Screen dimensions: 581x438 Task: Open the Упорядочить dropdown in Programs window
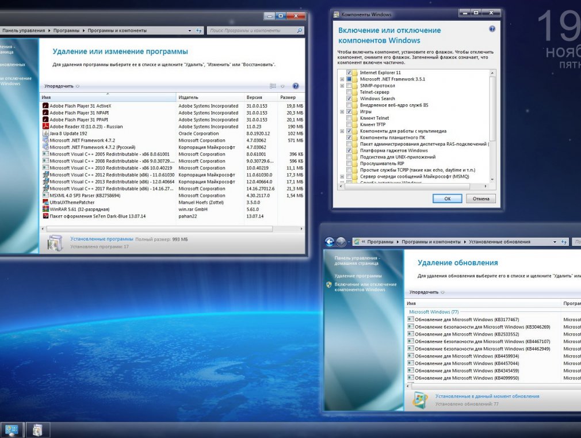(62, 86)
